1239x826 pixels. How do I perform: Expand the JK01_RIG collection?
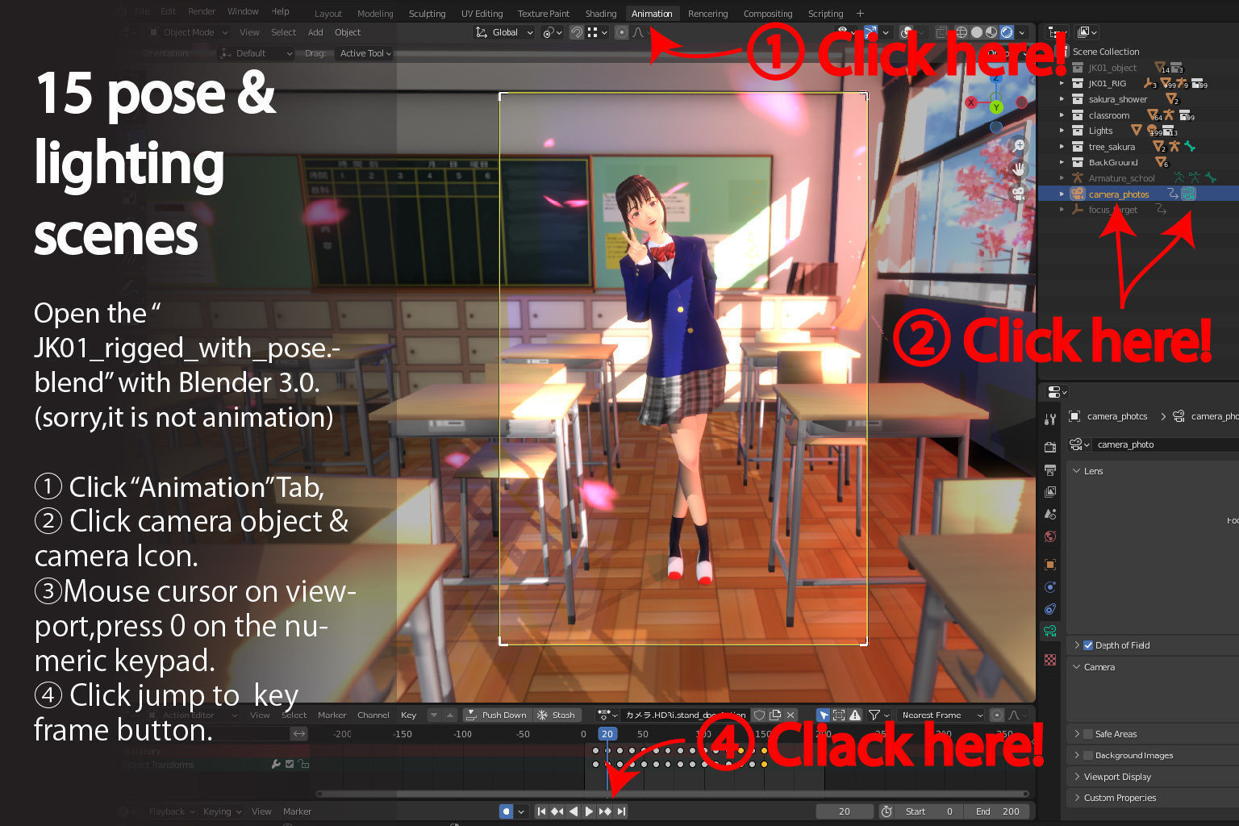1062,83
